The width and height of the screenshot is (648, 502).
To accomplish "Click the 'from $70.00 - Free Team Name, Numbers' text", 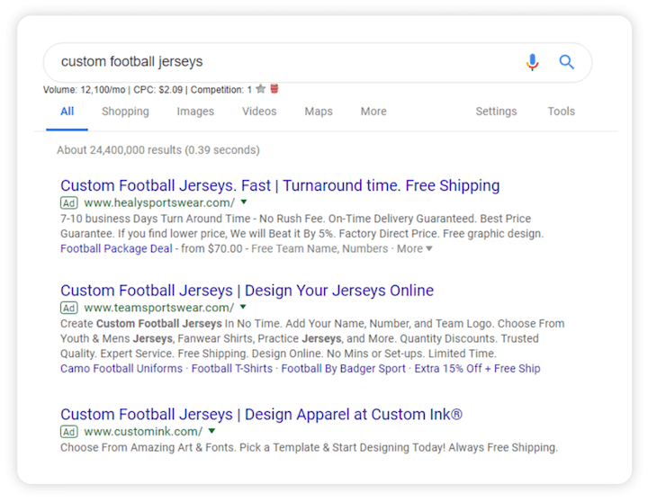I will tap(284, 248).
